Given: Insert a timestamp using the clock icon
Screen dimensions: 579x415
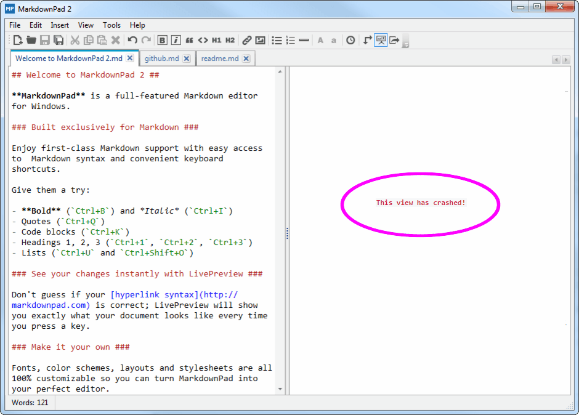Looking at the screenshot, I should pos(351,40).
